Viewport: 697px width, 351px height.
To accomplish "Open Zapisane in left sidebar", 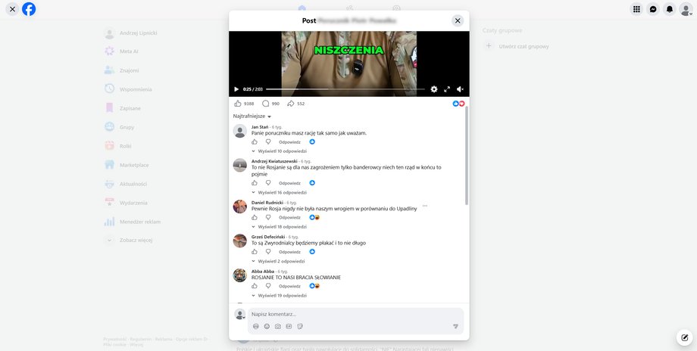I will [x=130, y=108].
